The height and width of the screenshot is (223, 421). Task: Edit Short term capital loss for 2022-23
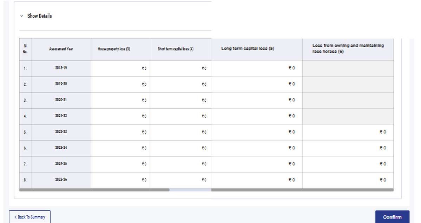(x=181, y=132)
